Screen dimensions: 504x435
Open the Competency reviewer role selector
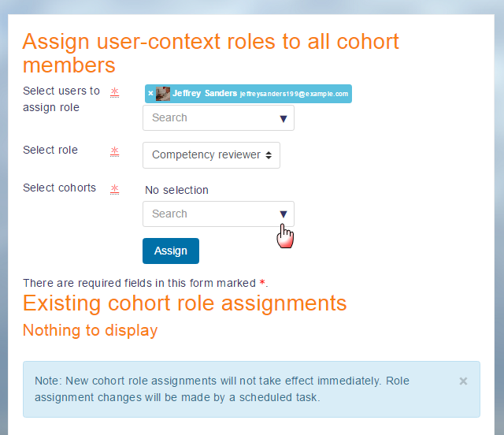[x=211, y=155]
